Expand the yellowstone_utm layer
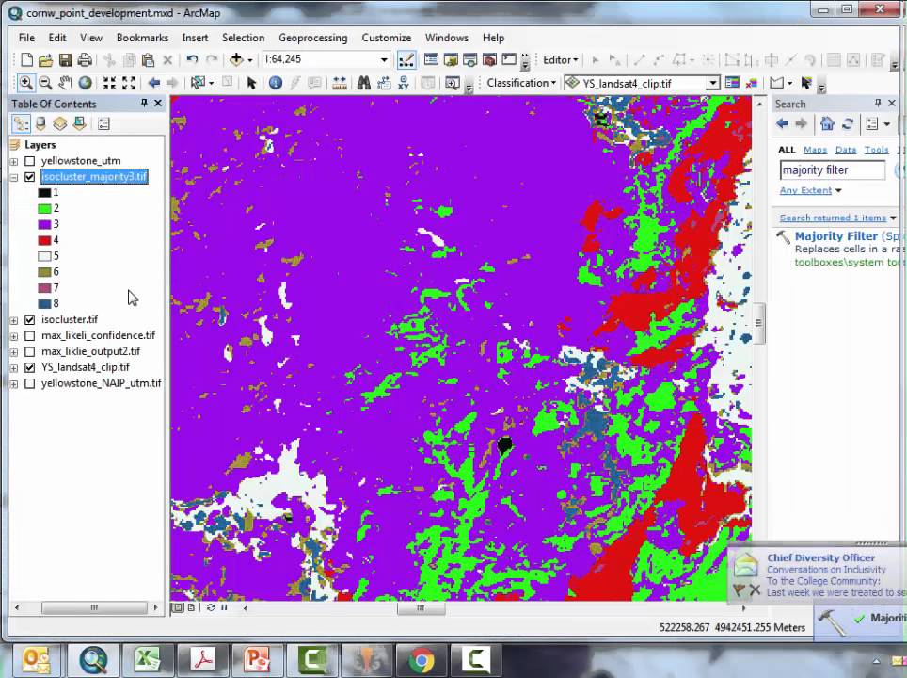The image size is (907, 678). (x=14, y=162)
